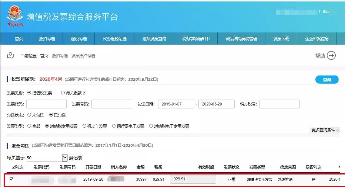This screenshot has height=187, width=345.
Task: Click the 金额 column header
Action: pos(141,167)
